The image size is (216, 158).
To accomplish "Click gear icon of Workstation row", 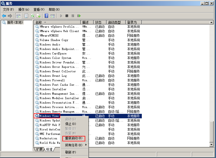I will click(x=37, y=138).
